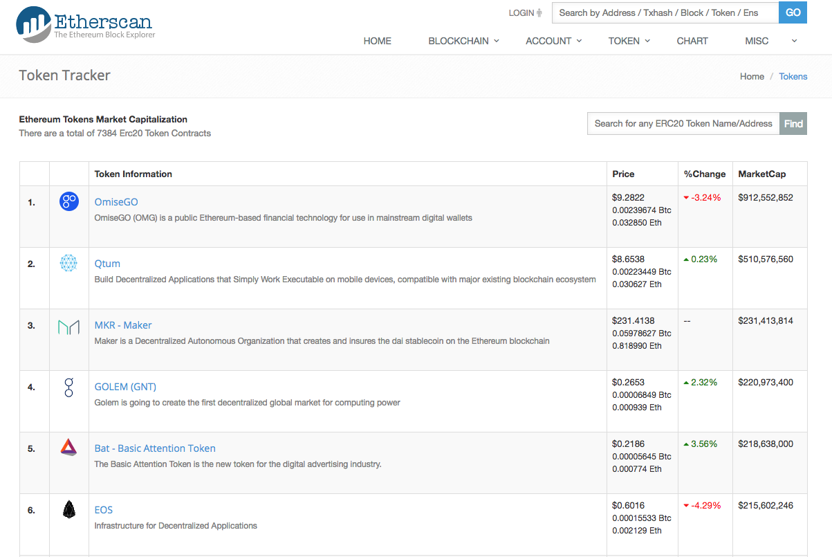Select market cap $510,576,560
Image resolution: width=832 pixels, height=557 pixels.
tap(766, 259)
